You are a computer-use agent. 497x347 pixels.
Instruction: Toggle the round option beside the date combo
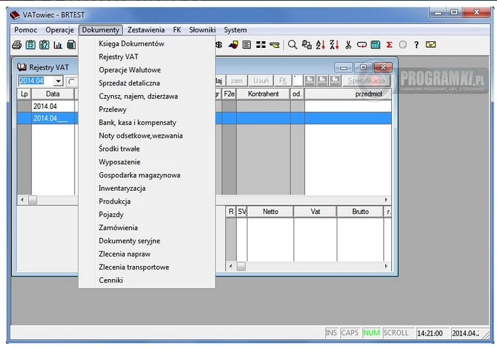coord(72,81)
